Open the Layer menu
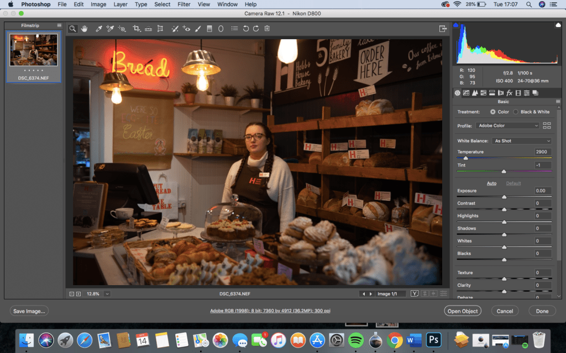This screenshot has width=566, height=353. click(120, 4)
